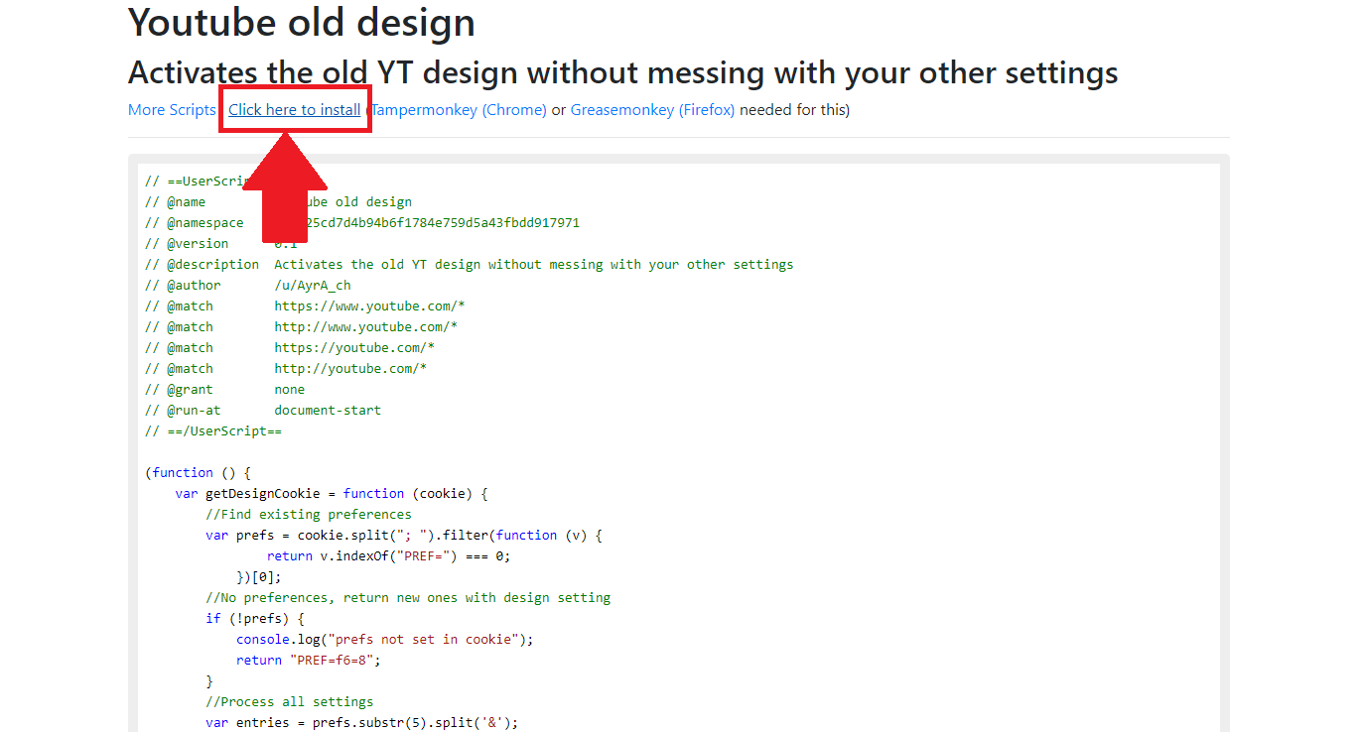Click the 'http://youtube.com/*' match line
The image size is (1363, 732).
click(286, 369)
